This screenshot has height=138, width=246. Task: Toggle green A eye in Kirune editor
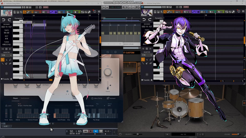[x=215, y=12]
